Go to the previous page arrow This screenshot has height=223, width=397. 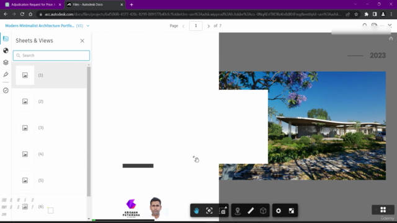(184, 26)
